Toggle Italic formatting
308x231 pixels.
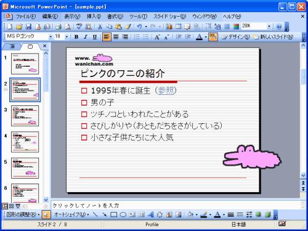pos(86,37)
